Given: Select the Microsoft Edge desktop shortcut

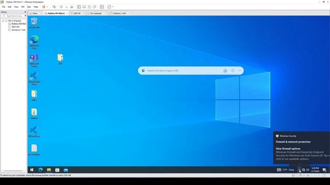Looking at the screenshot, I should click(35, 42).
